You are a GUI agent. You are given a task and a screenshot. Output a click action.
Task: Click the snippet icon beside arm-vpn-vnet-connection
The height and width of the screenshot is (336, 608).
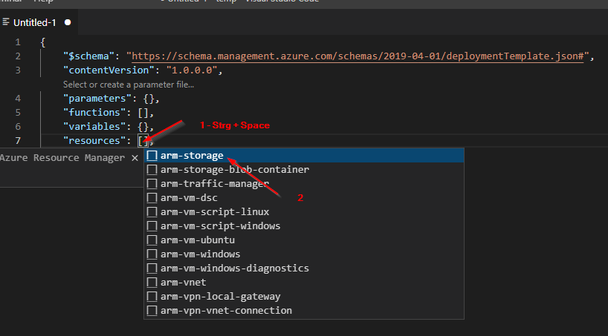click(x=152, y=311)
